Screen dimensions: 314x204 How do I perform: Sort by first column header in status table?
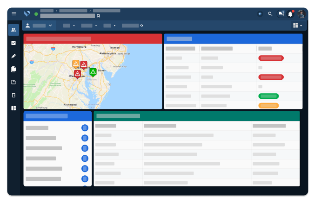(x=180, y=49)
